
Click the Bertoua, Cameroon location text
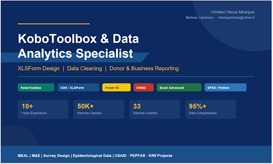tap(200, 18)
